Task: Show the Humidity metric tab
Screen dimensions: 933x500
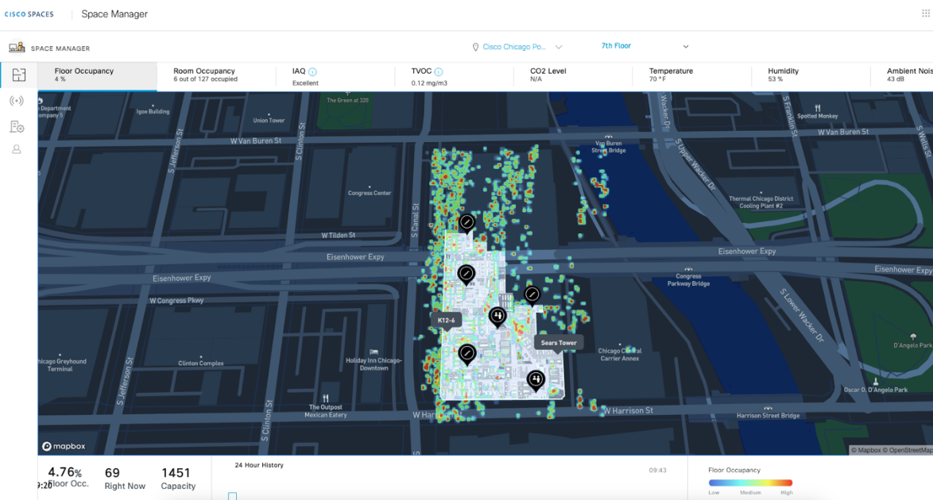Action: click(783, 75)
